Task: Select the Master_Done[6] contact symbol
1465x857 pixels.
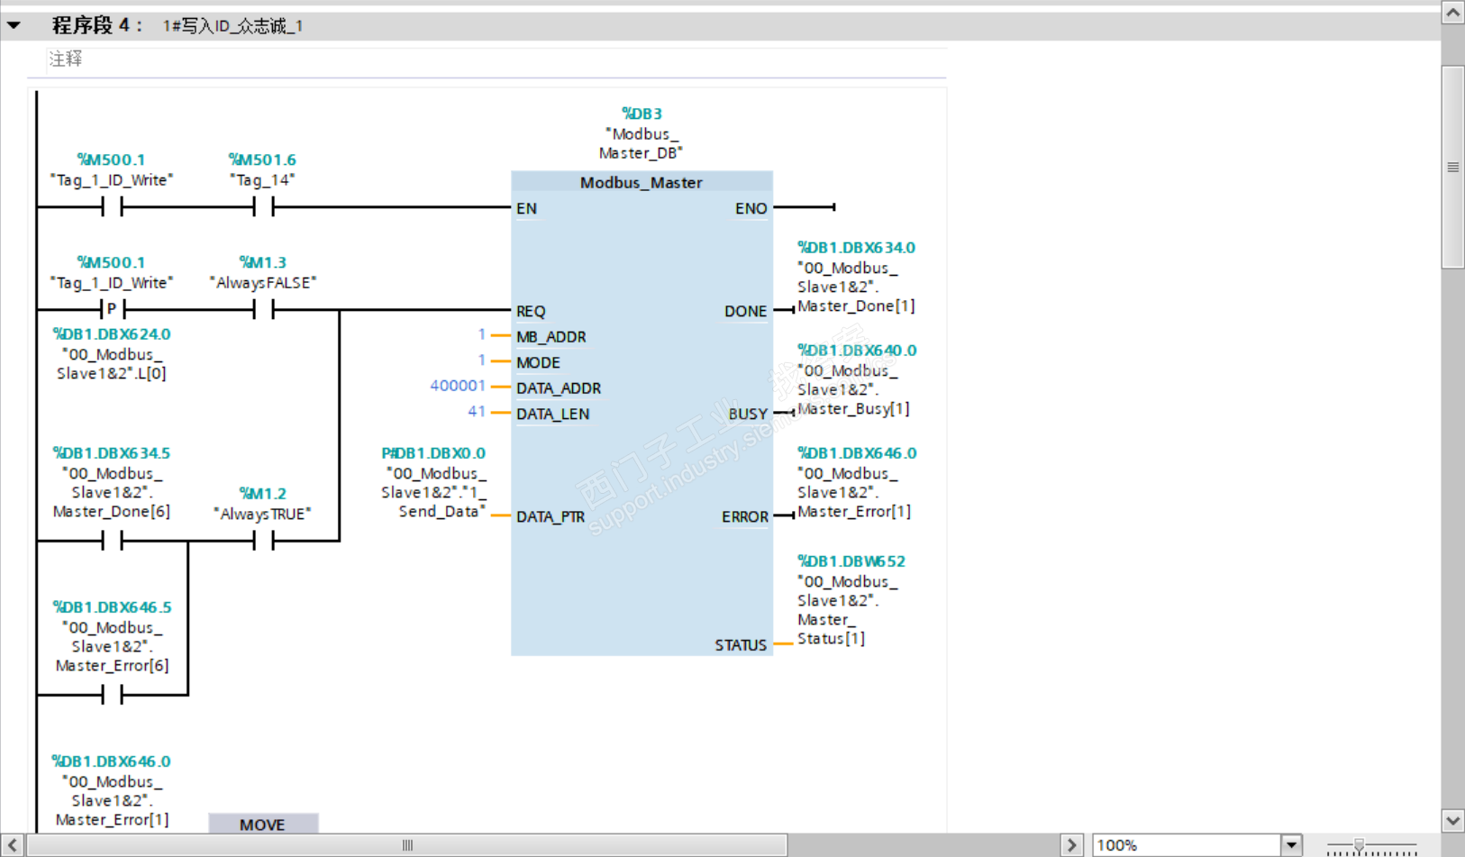Action: (x=112, y=541)
